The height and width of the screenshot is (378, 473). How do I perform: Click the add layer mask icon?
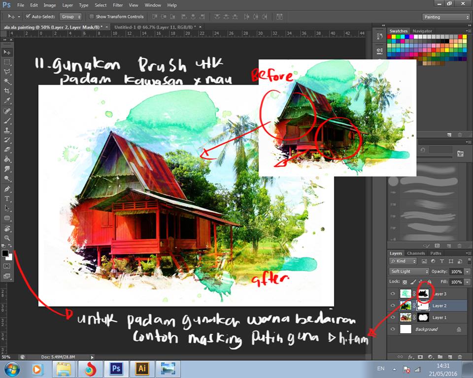click(x=420, y=356)
